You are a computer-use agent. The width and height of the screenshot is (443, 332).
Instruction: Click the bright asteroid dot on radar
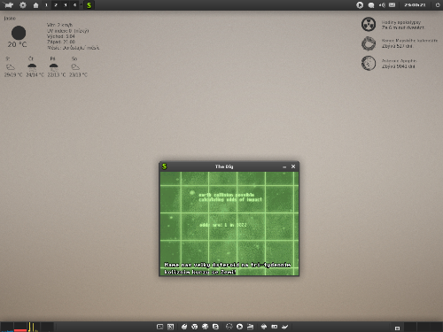pyautogui.click(x=192, y=193)
